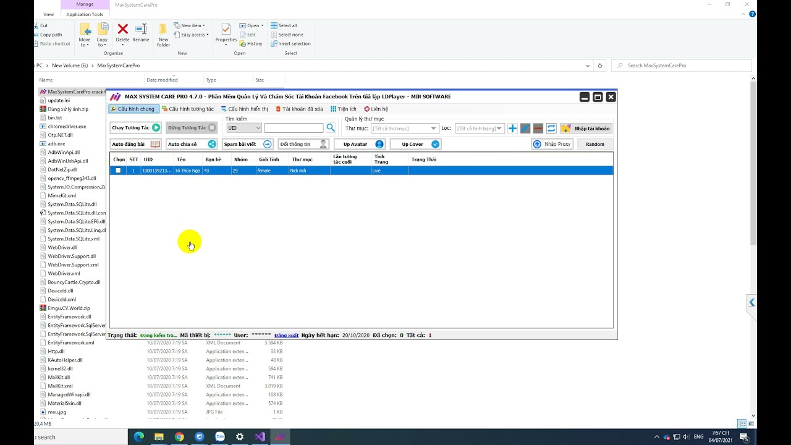Open Settings gear from taskbar

click(240, 437)
